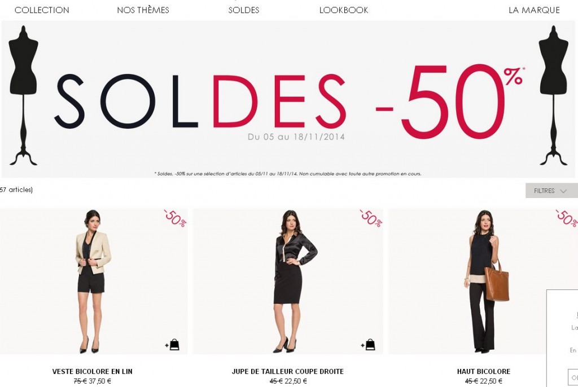The width and height of the screenshot is (578, 387).
Task: Add Veste Bicolore en Lin to shopping bag
Action: pyautogui.click(x=172, y=345)
